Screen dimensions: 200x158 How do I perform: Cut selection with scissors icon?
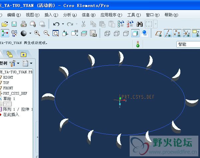(83, 24)
